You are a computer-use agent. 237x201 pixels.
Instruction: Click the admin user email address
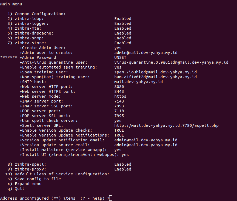tap(146, 53)
